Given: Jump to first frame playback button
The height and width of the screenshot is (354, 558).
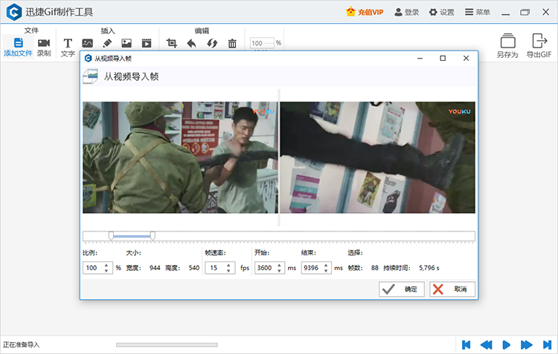Looking at the screenshot, I should (466, 345).
